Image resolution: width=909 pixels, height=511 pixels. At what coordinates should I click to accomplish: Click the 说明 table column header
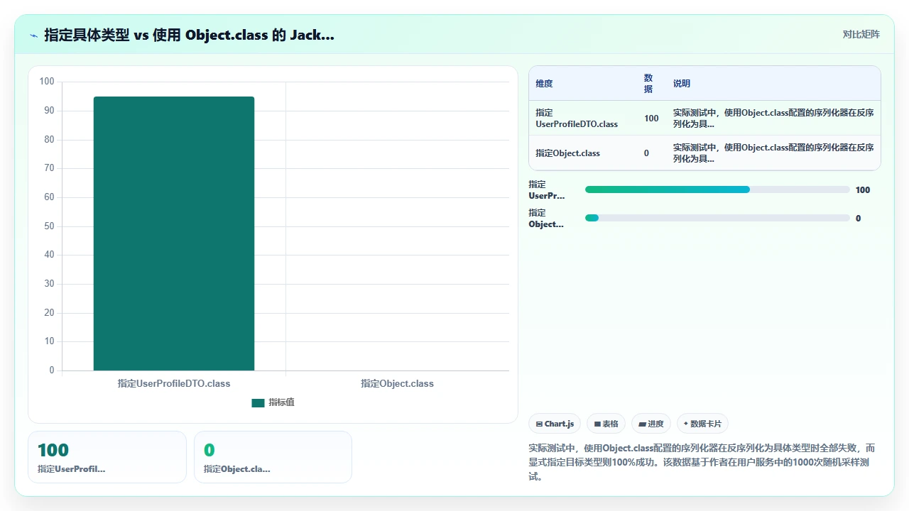tap(682, 83)
